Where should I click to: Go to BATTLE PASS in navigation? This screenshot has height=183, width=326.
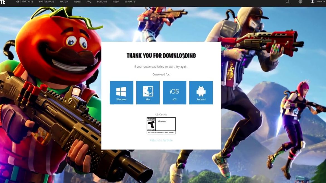pyautogui.click(x=47, y=2)
